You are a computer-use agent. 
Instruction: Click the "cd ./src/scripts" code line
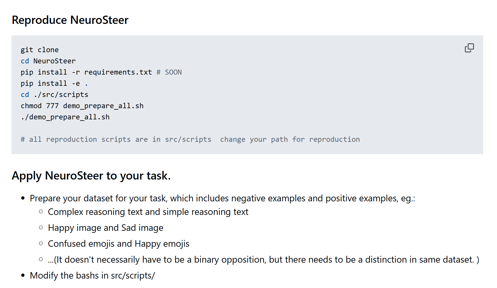coord(55,95)
